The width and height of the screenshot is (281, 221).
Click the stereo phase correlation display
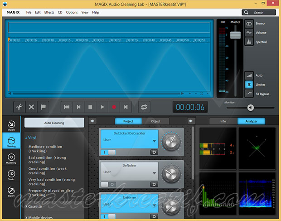[257, 148]
